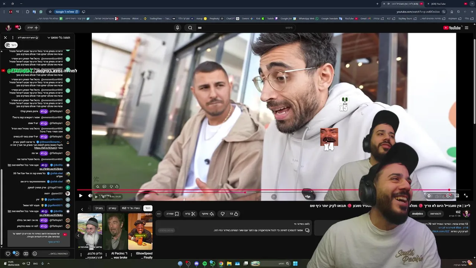The width and height of the screenshot is (476, 268).
Task: Open Spotify from the taskbar
Action: pyautogui.click(x=205, y=264)
